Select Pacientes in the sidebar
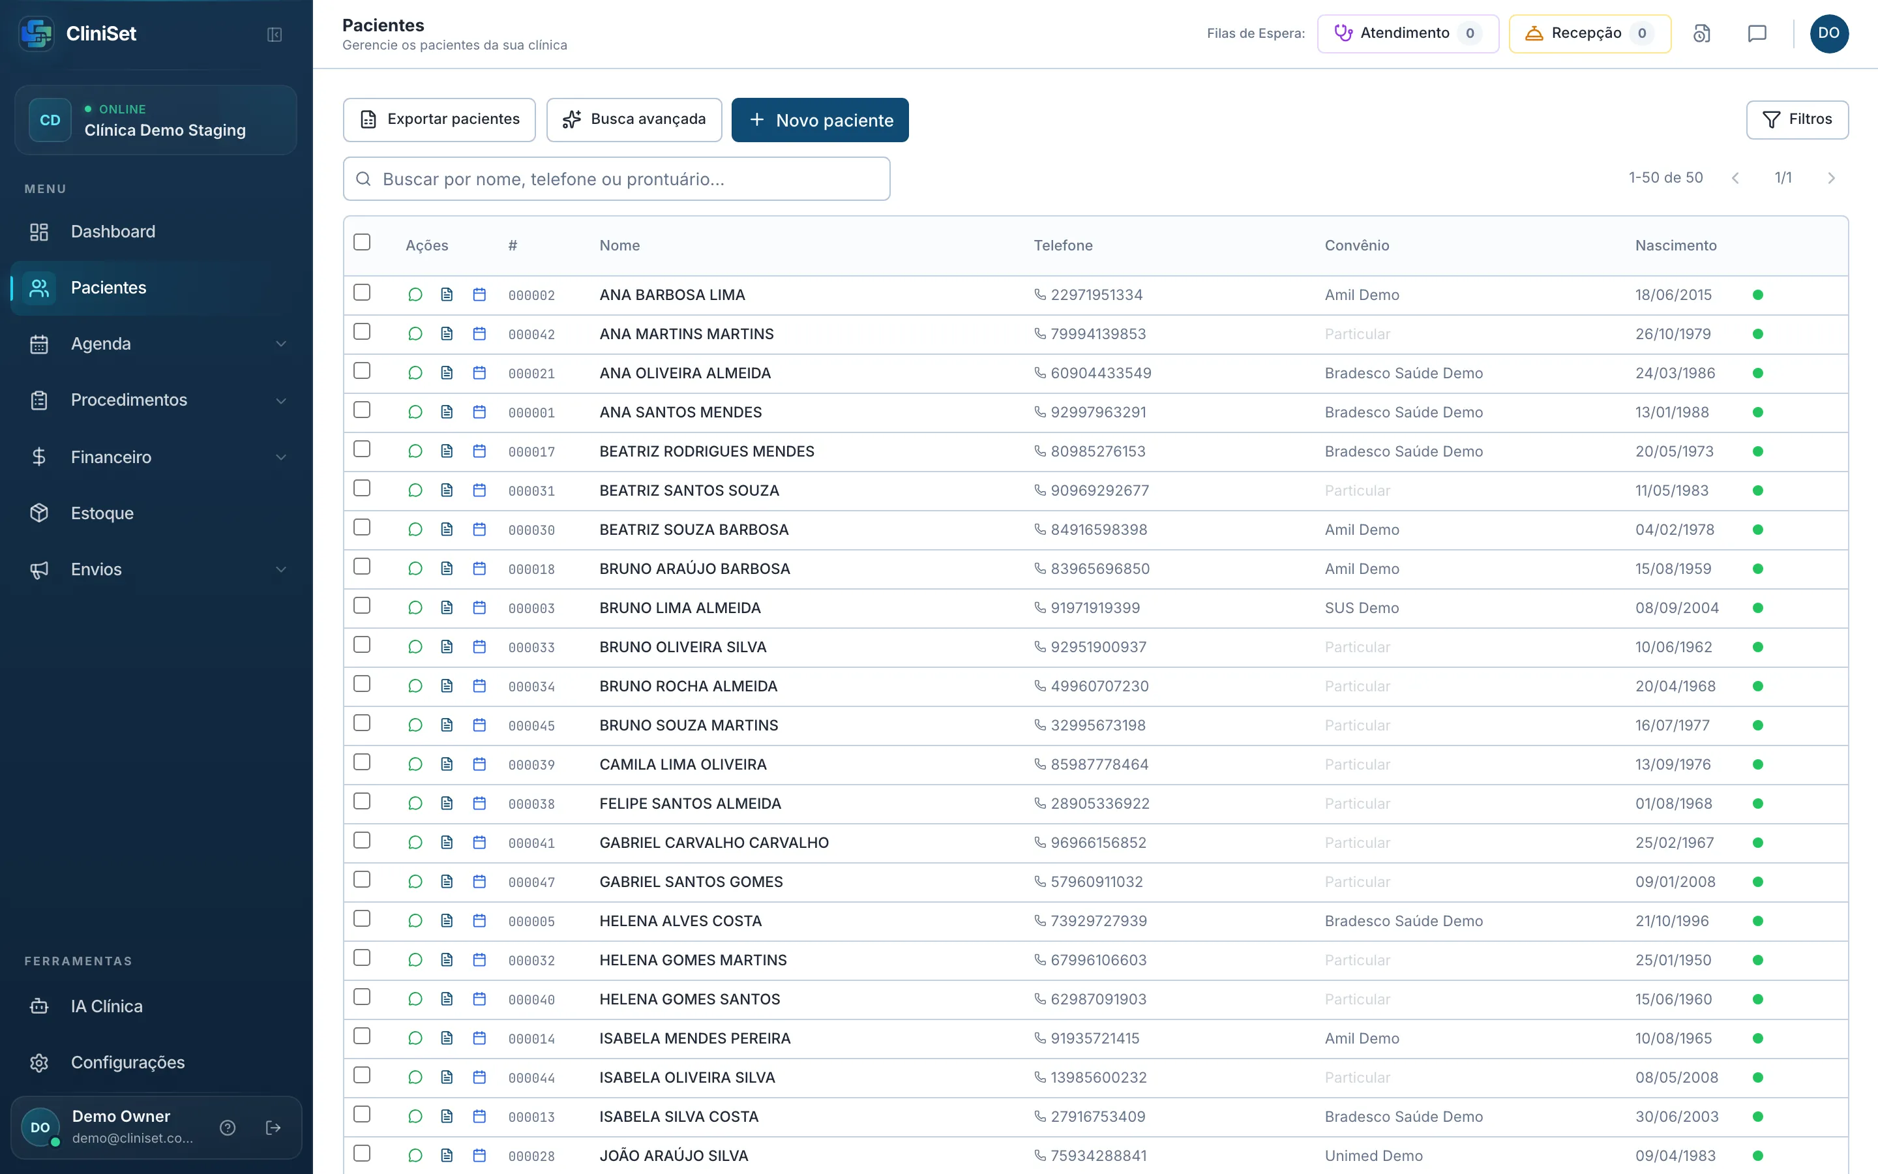The image size is (1878, 1174). pyautogui.click(x=156, y=288)
